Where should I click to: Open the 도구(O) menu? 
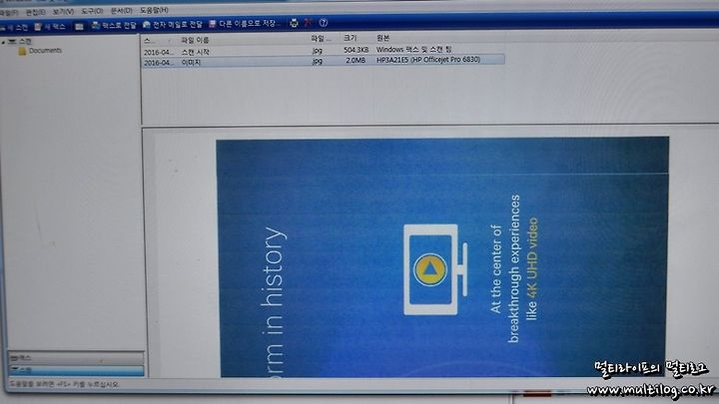(x=92, y=11)
